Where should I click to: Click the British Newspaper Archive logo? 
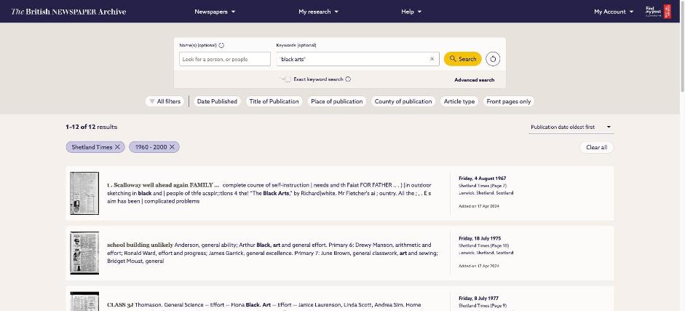click(x=68, y=12)
